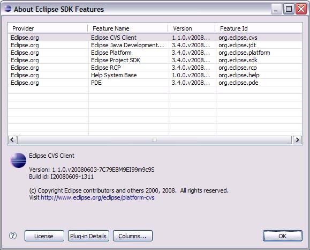Screen dimensions: 310x250
Task: Click the help question mark icon
Action: click(13, 236)
